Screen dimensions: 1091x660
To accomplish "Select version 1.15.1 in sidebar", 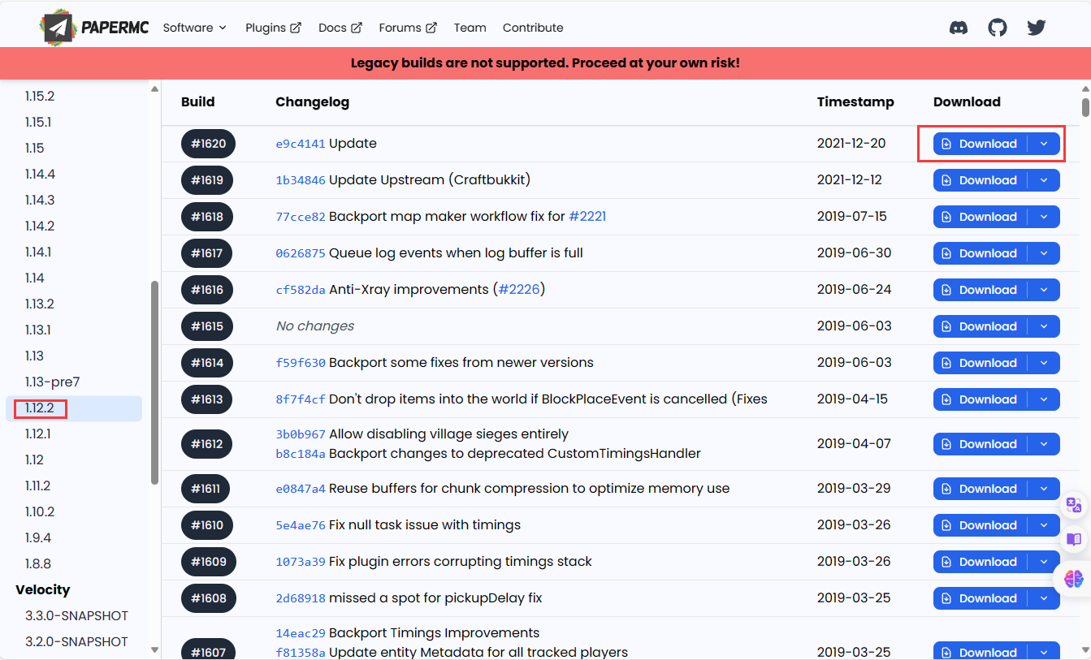I will click(74, 122).
